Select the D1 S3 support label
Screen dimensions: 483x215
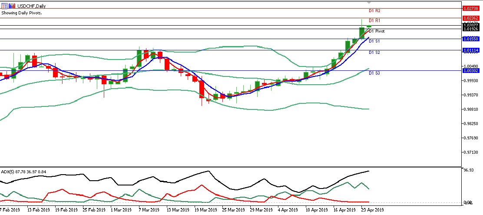374,73
